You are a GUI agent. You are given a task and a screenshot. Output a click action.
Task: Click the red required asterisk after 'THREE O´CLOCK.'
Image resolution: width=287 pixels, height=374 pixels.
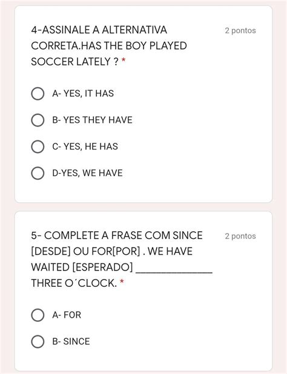tap(122, 281)
